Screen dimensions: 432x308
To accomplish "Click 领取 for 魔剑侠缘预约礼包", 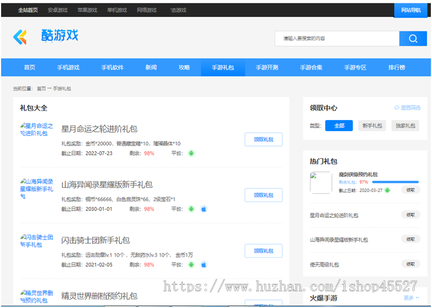I will pyautogui.click(x=411, y=190).
